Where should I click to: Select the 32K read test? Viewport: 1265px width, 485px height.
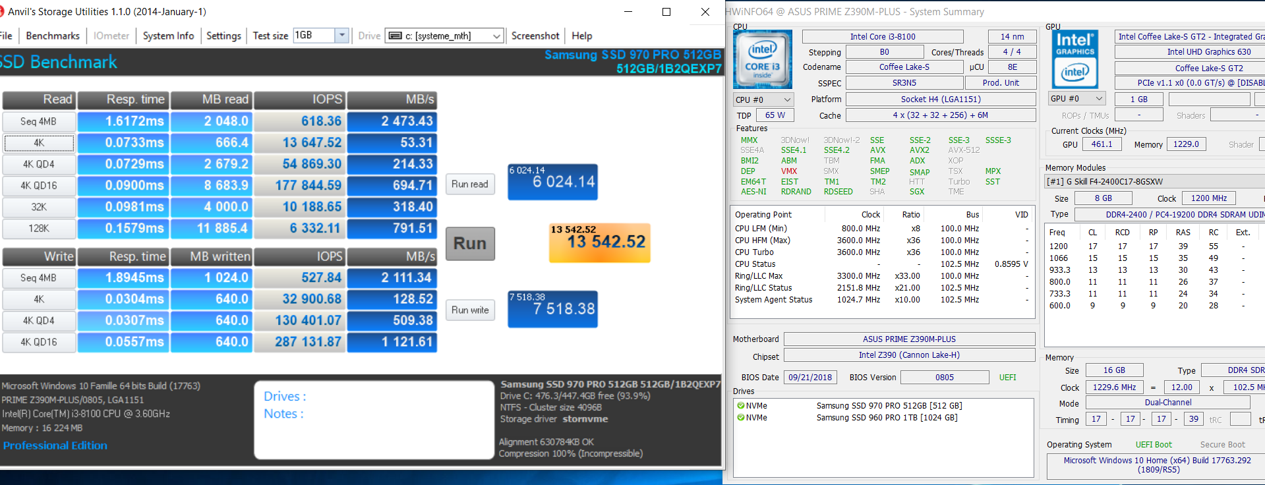click(x=38, y=207)
